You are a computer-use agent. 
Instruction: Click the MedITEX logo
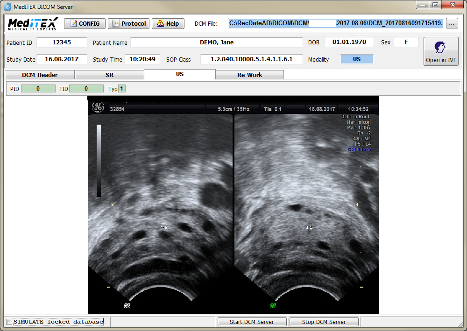tap(33, 24)
